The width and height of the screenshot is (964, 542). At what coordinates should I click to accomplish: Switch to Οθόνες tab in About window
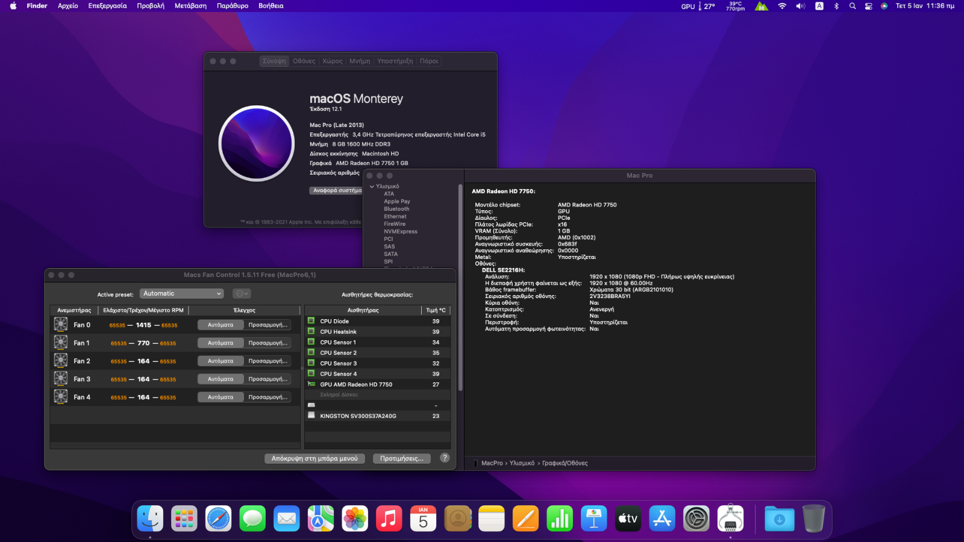(304, 61)
